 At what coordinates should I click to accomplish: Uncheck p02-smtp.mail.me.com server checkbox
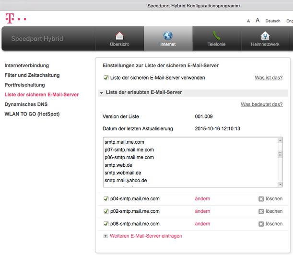click(x=106, y=211)
